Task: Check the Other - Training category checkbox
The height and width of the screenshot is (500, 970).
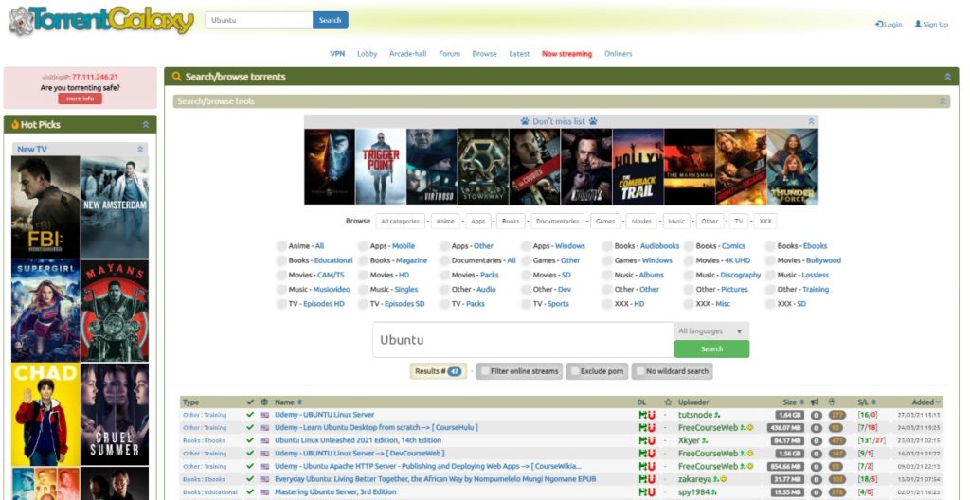Action: tap(770, 289)
